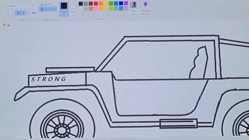Pick the dark gray color swatch

coord(86,3)
